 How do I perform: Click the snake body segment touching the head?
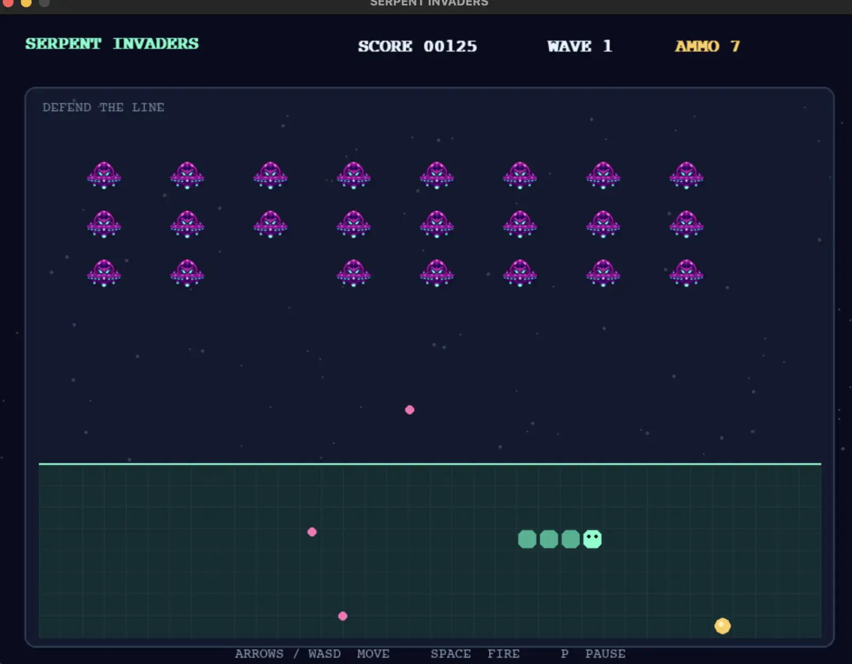click(x=570, y=539)
